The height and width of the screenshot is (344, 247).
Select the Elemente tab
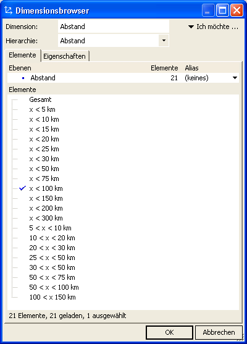tap(22, 55)
